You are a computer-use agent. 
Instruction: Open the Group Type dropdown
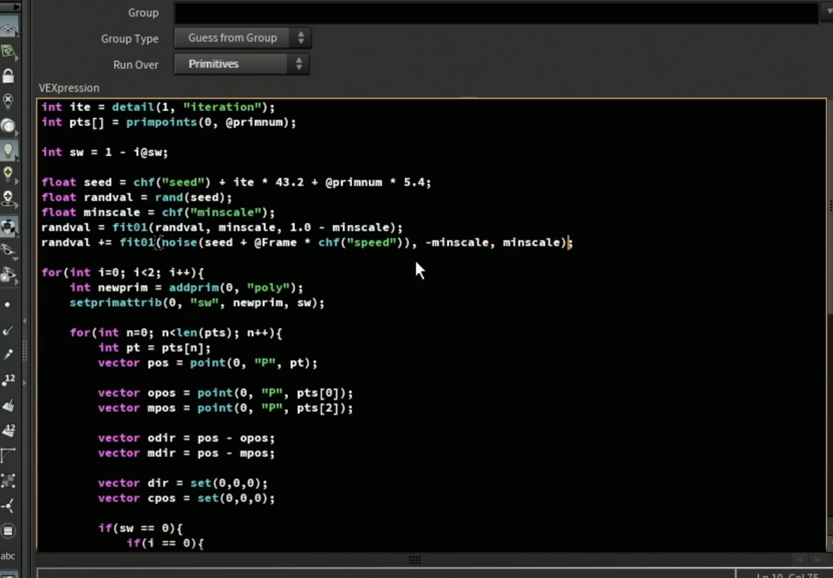coord(242,38)
